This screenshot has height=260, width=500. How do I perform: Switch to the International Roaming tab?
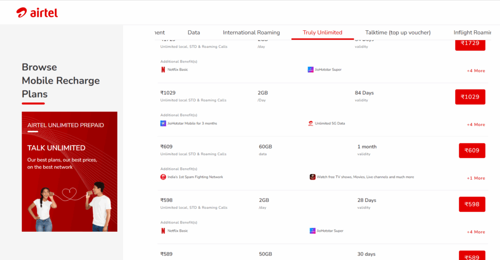coord(251,33)
